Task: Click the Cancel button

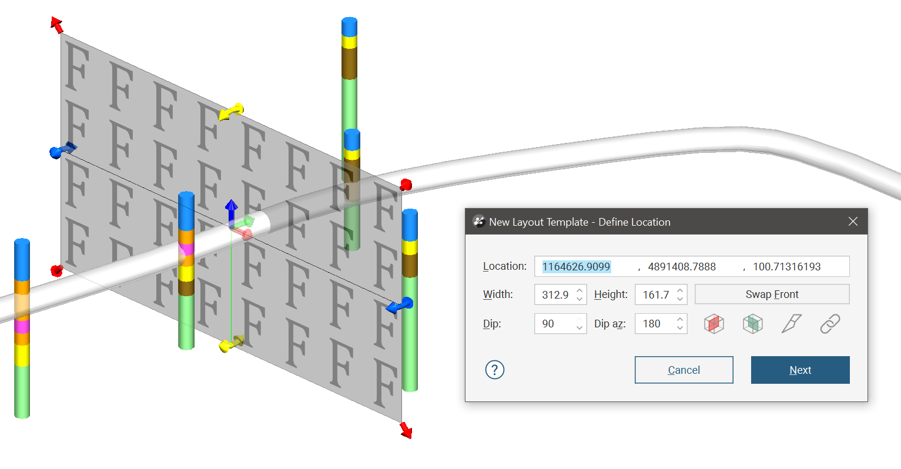Action: tap(684, 370)
